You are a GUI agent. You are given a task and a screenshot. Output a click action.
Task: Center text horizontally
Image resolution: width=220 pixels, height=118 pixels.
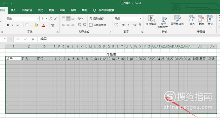pos(68,25)
